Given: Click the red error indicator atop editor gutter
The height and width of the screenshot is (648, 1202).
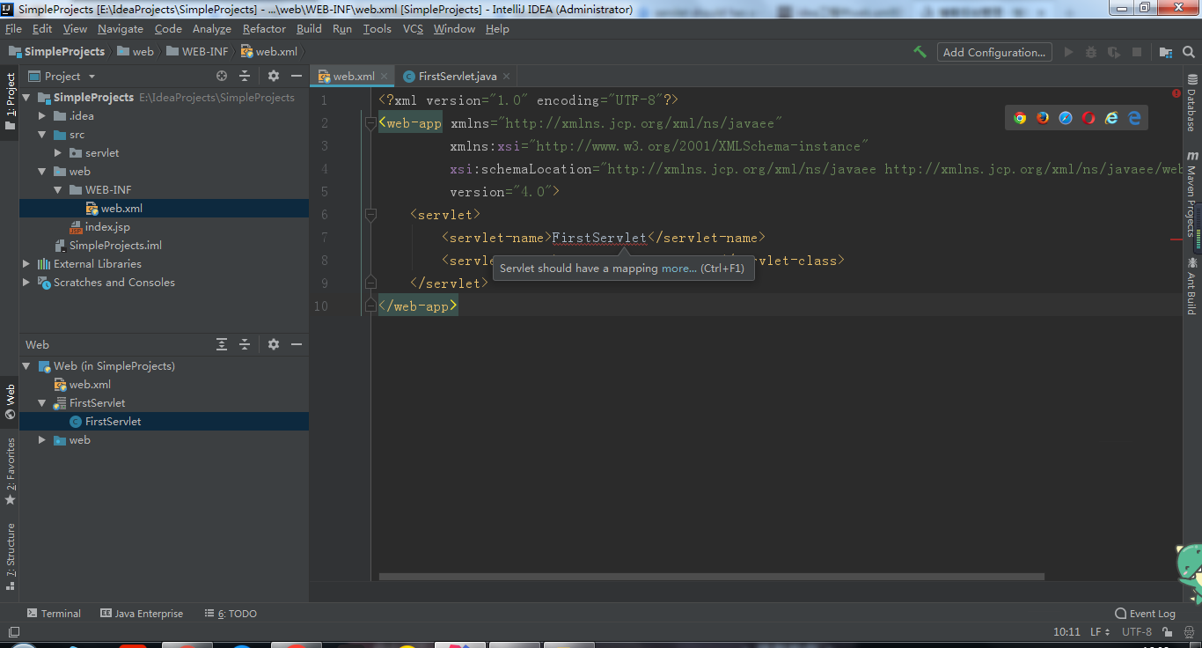Looking at the screenshot, I should (x=1176, y=93).
